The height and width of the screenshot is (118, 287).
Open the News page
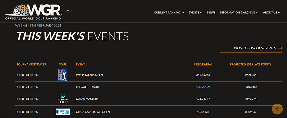point(211,12)
